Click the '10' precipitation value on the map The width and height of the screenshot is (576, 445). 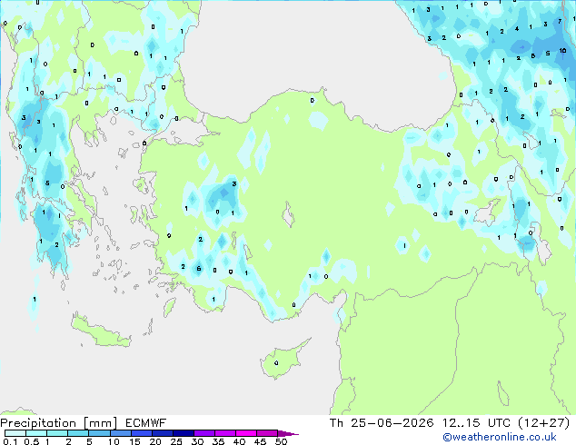click(x=562, y=51)
